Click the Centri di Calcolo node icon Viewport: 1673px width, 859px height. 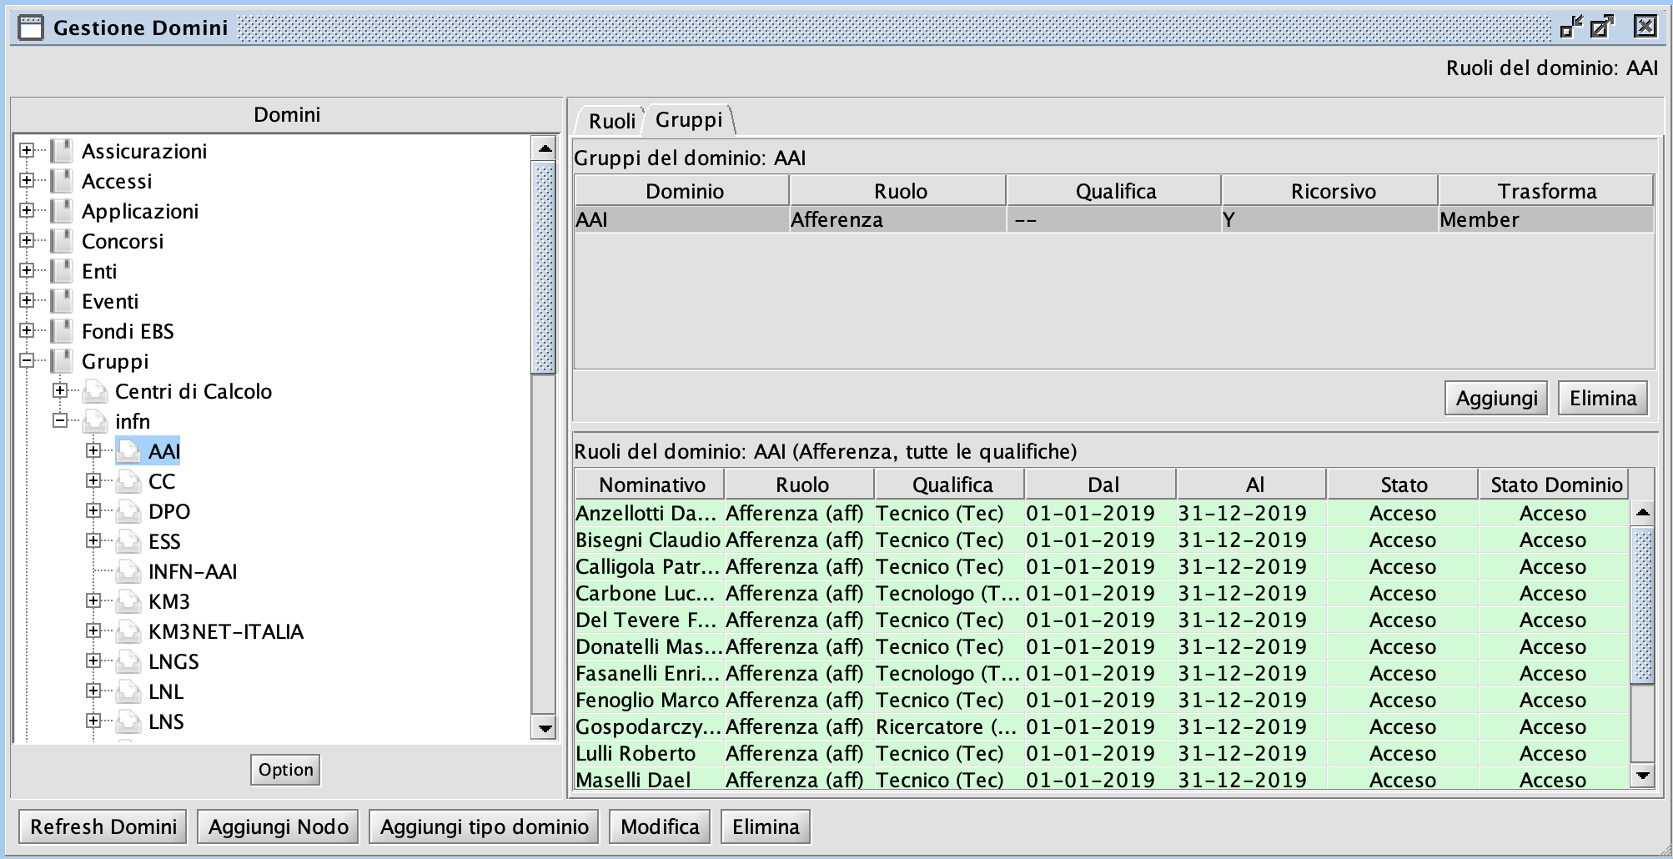(x=95, y=391)
